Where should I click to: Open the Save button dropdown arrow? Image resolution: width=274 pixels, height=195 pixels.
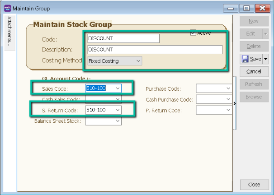coord(265,59)
